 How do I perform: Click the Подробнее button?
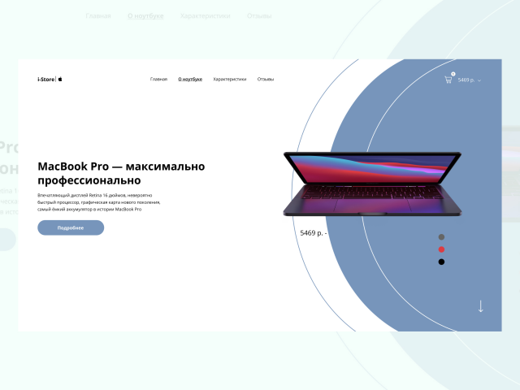click(x=71, y=227)
